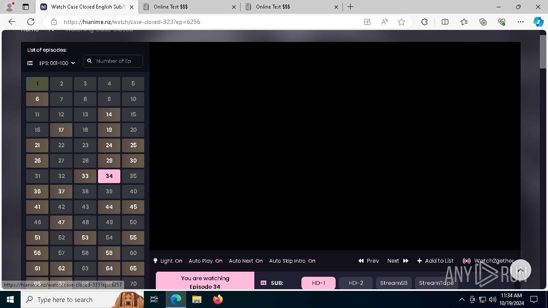
Task: Go back to the previous page
Action: (x=12, y=22)
